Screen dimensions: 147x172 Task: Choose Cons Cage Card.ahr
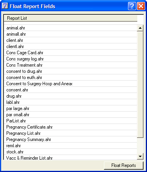click(x=71, y=53)
